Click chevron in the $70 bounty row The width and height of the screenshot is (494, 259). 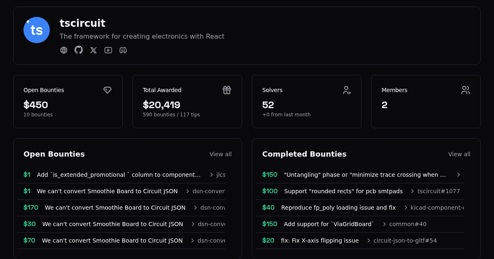(x=193, y=240)
